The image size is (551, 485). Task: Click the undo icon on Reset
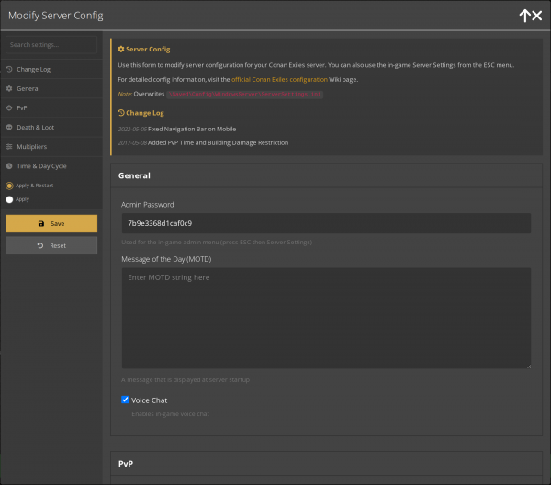coord(40,245)
